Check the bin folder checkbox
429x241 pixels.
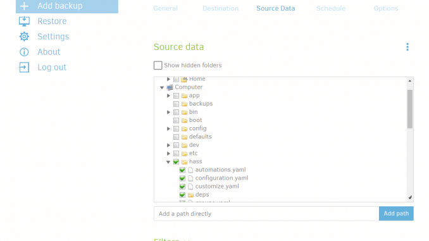[x=176, y=112]
